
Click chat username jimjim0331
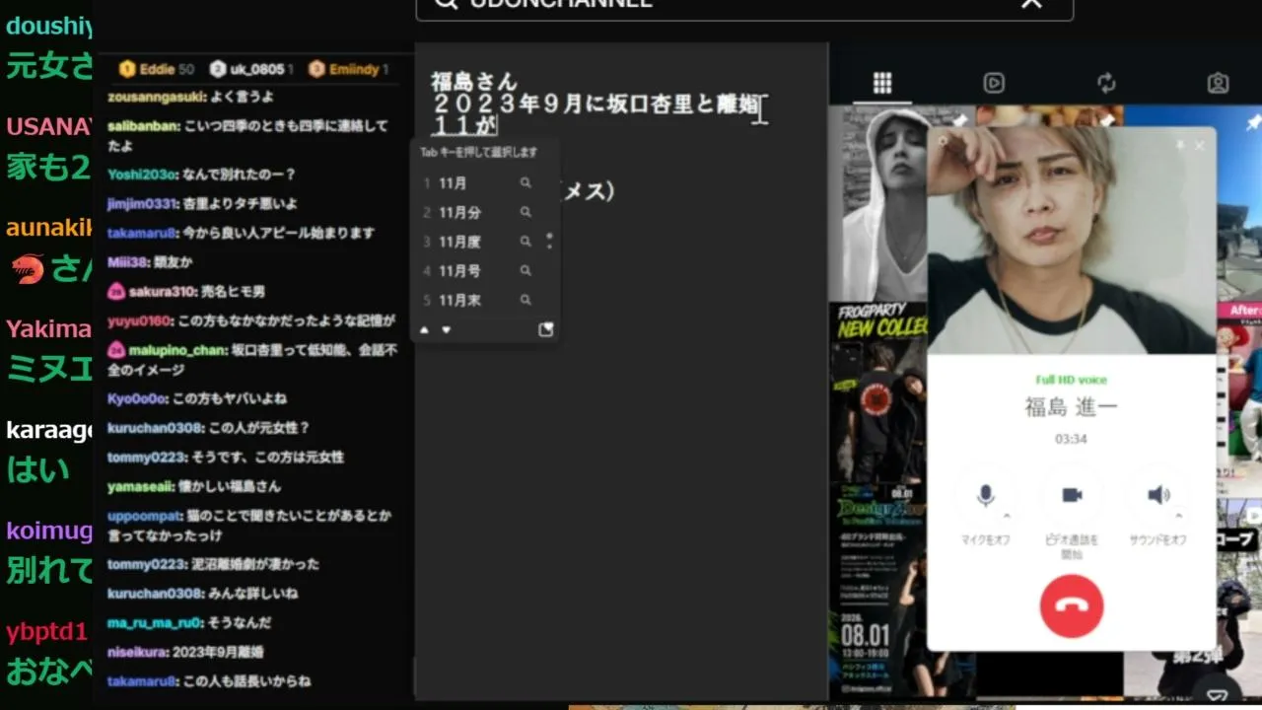pos(142,204)
